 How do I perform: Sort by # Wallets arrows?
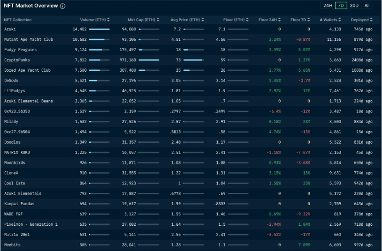[x=340, y=20]
